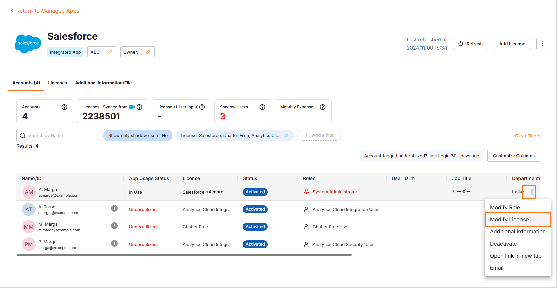Open the top-right more options kebab

(x=542, y=44)
